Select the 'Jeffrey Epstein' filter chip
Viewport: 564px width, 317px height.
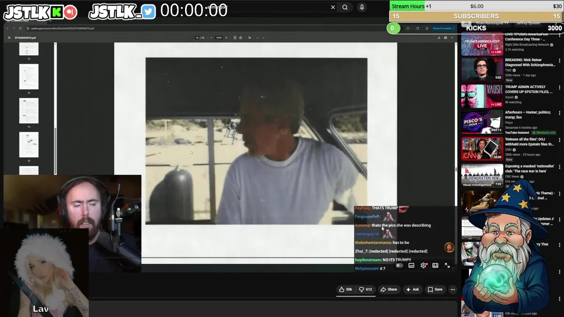click(528, 23)
